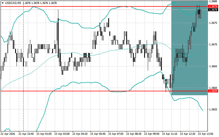Select the teal shaded rectangle on the chart
Viewport: 219px width, 137px height.
(x=189, y=48)
